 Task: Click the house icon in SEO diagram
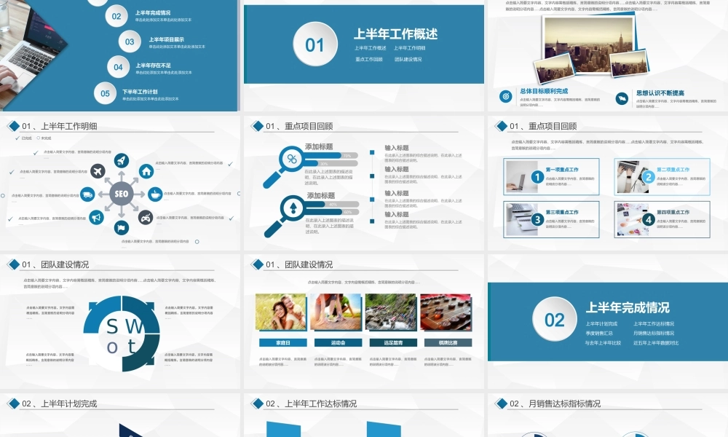point(146,172)
